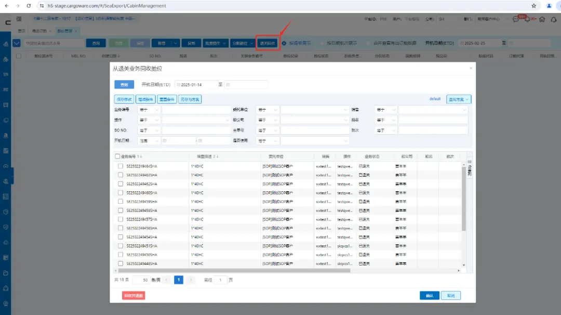Open the home icon in top header

pos(542,19)
